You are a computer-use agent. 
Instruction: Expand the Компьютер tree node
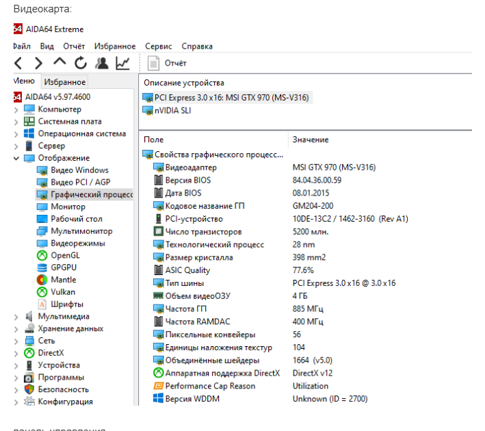tap(16, 109)
